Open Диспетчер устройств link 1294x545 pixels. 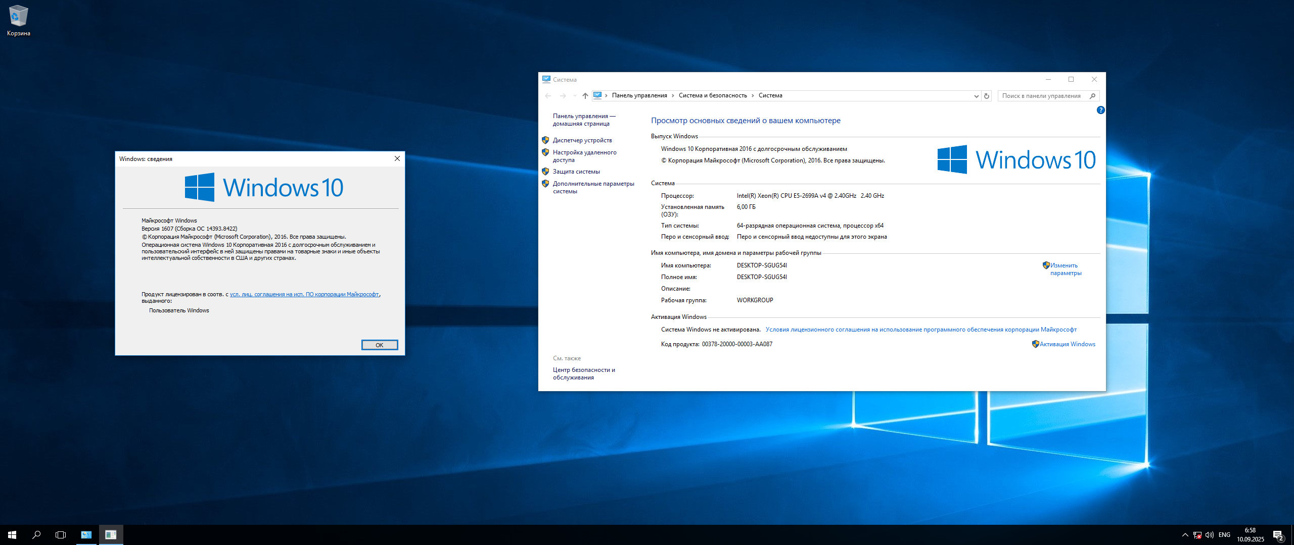tap(582, 140)
